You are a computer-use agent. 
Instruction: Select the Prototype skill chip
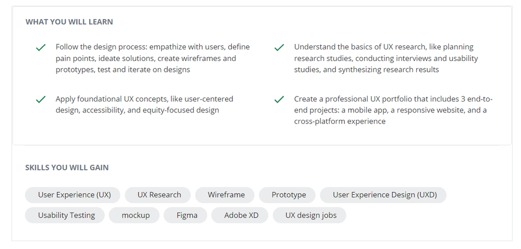pyautogui.click(x=287, y=195)
